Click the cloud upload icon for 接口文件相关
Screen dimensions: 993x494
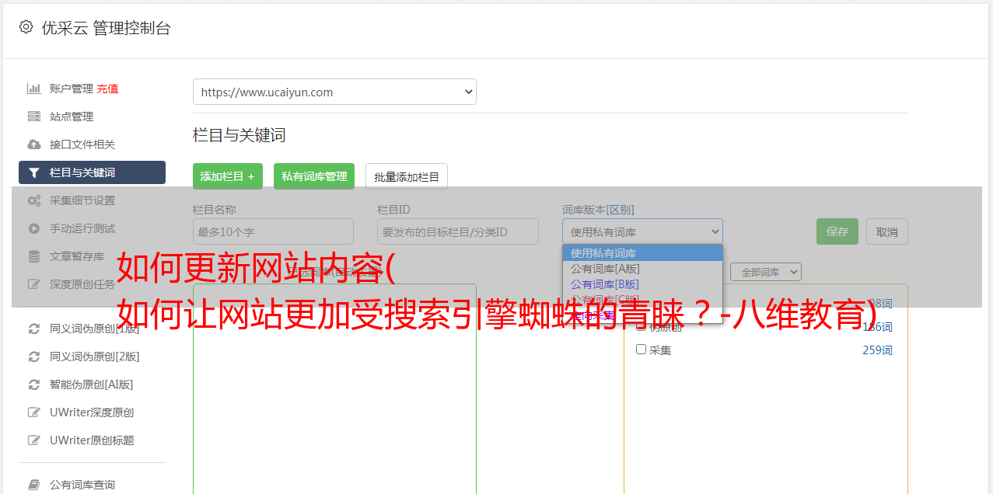pyautogui.click(x=33, y=144)
